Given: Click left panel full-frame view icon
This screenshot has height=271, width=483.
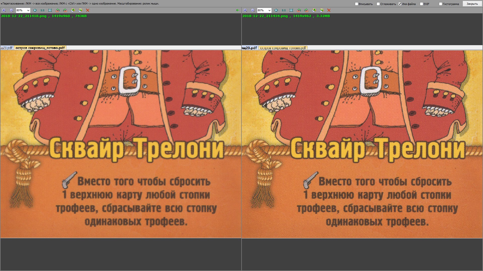Looking at the screenshot, I should coord(50,10).
